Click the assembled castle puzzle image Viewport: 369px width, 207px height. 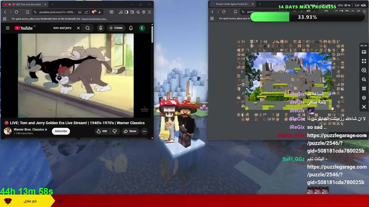click(x=288, y=81)
